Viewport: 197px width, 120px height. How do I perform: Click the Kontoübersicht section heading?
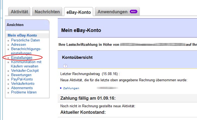point(77,57)
